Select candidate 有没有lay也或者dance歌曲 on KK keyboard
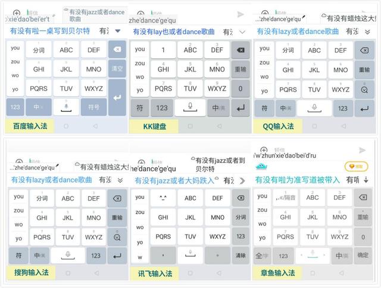The image size is (381, 288). point(174,32)
